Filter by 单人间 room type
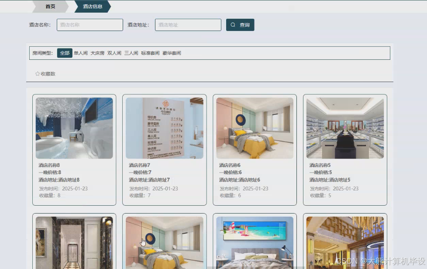The image size is (427, 269). tap(81, 53)
